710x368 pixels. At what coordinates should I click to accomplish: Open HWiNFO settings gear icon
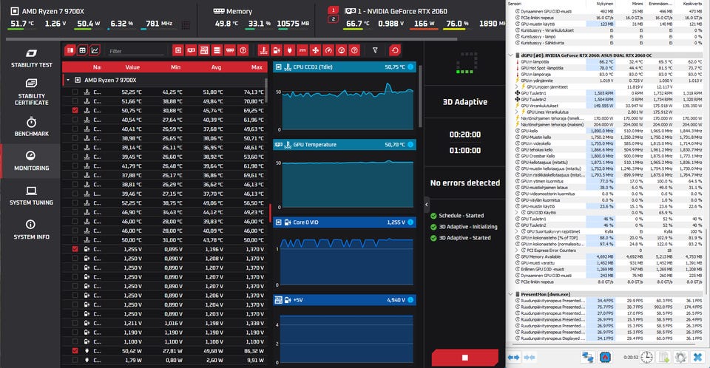pos(680,357)
